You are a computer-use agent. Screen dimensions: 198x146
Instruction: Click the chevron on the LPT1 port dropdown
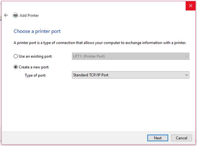(x=186, y=56)
